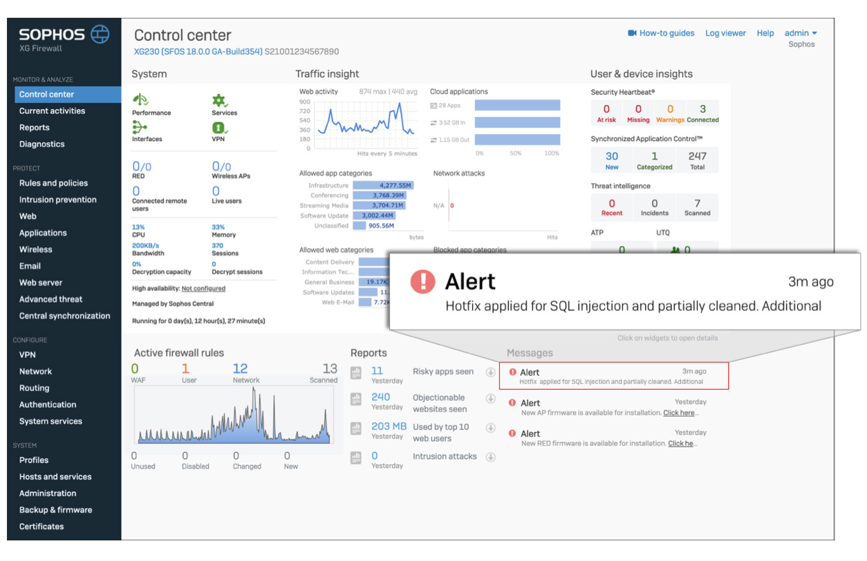Screen dimensions: 867x561
Task: Click the High availability Not configured link
Action: [203, 289]
